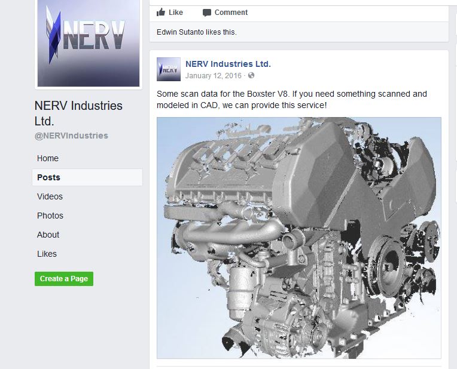457x369 pixels.
Task: Click NERV Industries Ltd. post author link
Action: pos(228,64)
